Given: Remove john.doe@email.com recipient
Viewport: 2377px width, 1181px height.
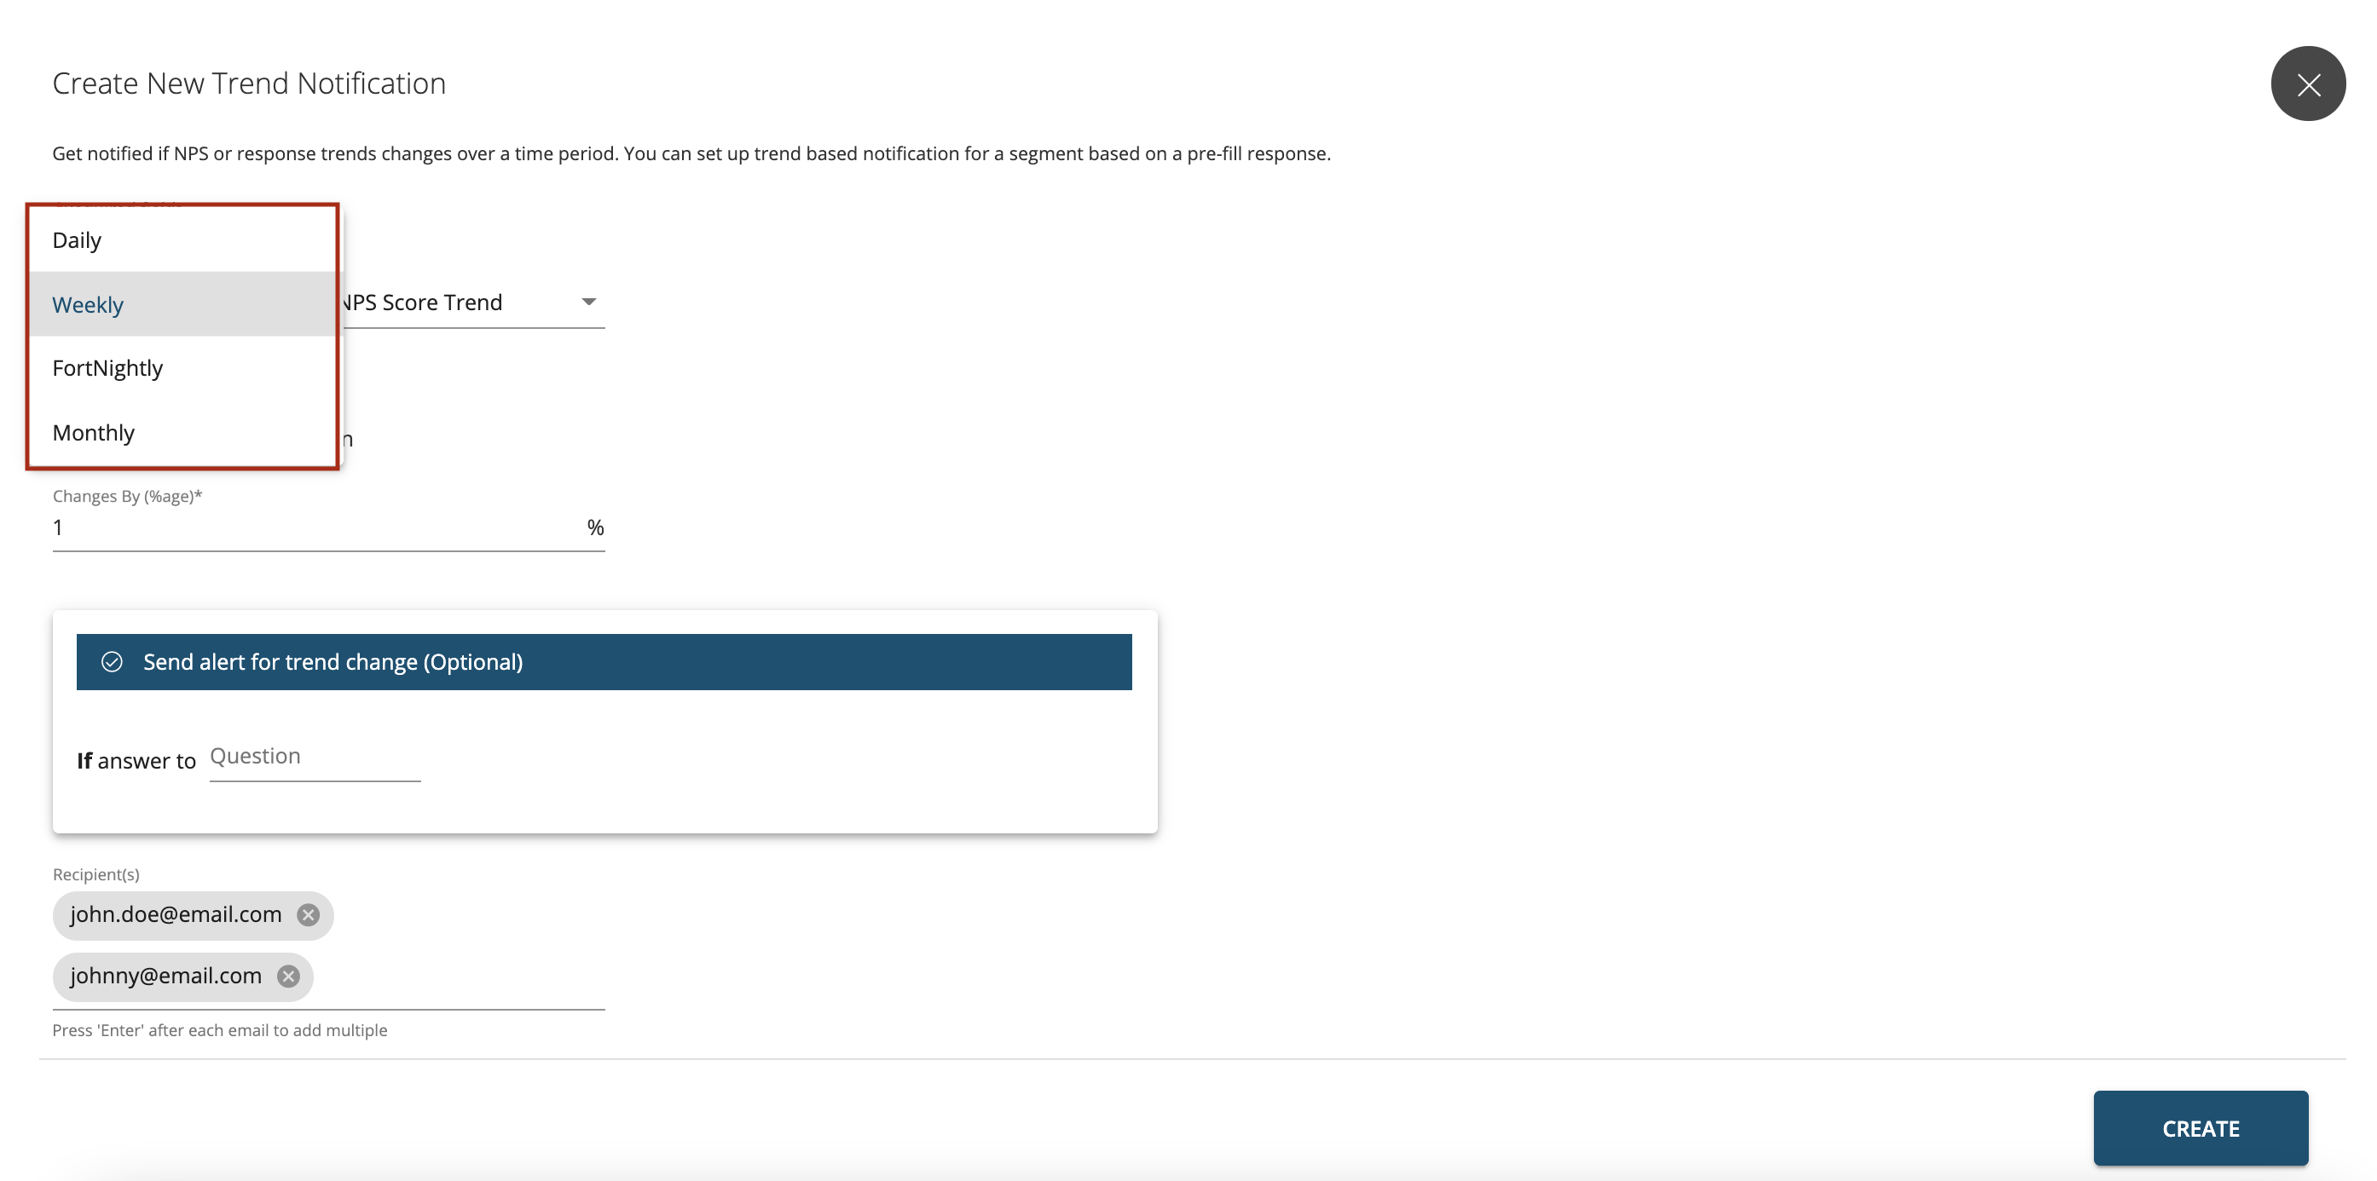Looking at the screenshot, I should click(x=309, y=914).
